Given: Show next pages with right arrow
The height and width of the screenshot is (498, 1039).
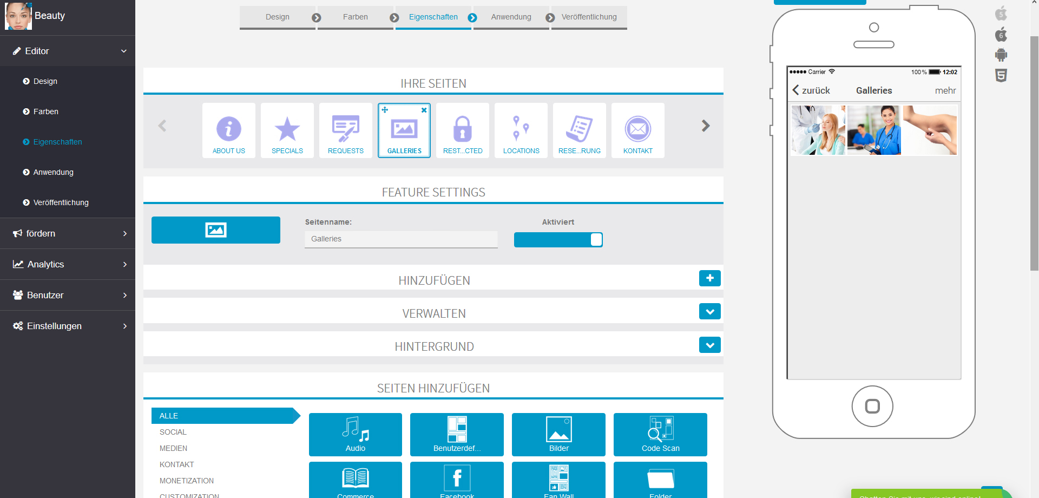Looking at the screenshot, I should (706, 126).
